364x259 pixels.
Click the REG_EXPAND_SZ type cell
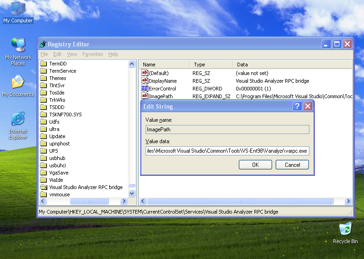click(211, 96)
